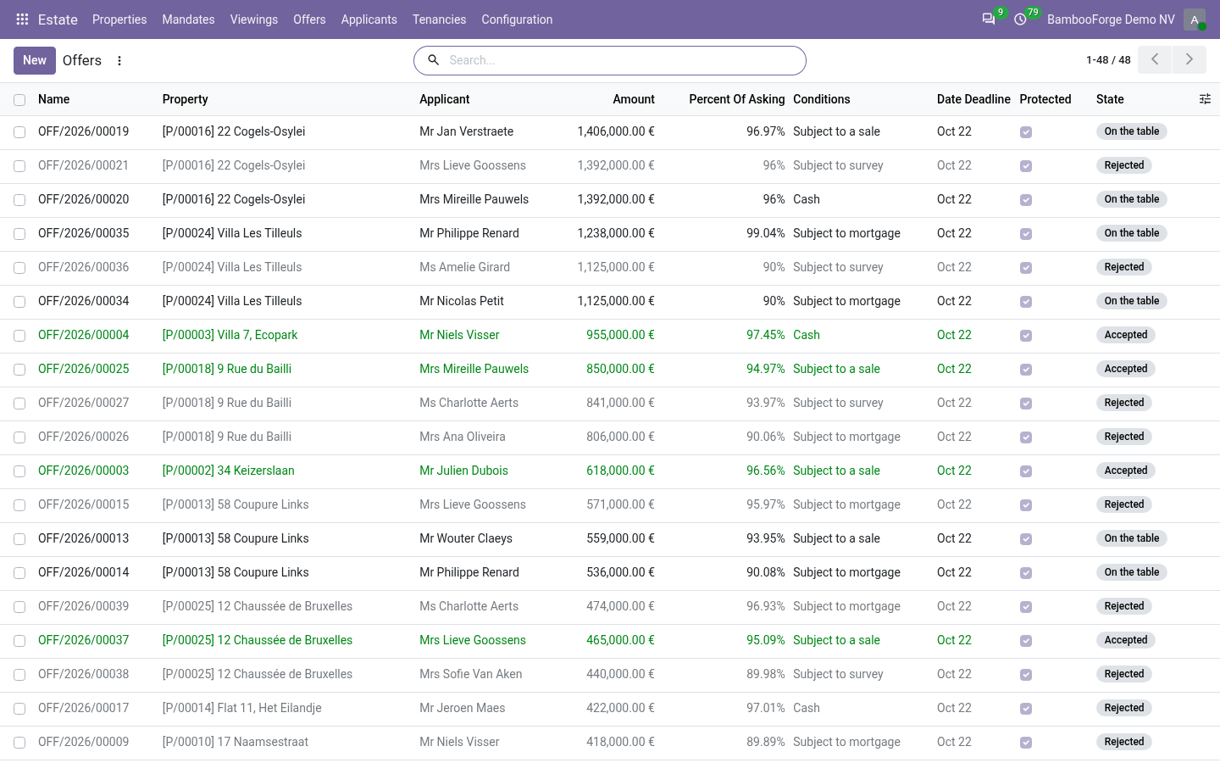Open offer OFF/2026/00034
1220x763 pixels.
[84, 301]
